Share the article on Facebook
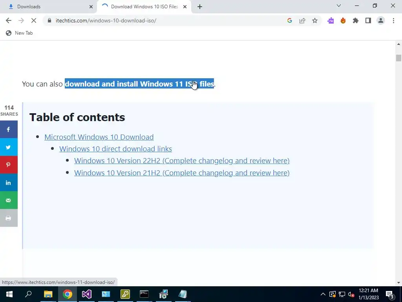This screenshot has height=302, width=402. click(x=9, y=129)
